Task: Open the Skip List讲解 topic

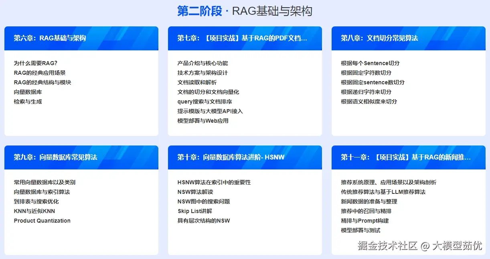Action: [194, 211]
